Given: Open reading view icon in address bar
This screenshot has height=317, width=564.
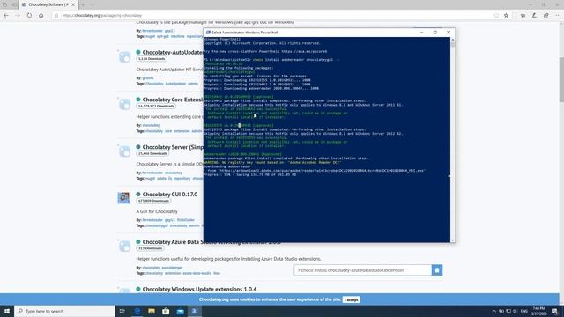Looking at the screenshot, I should (496, 16).
